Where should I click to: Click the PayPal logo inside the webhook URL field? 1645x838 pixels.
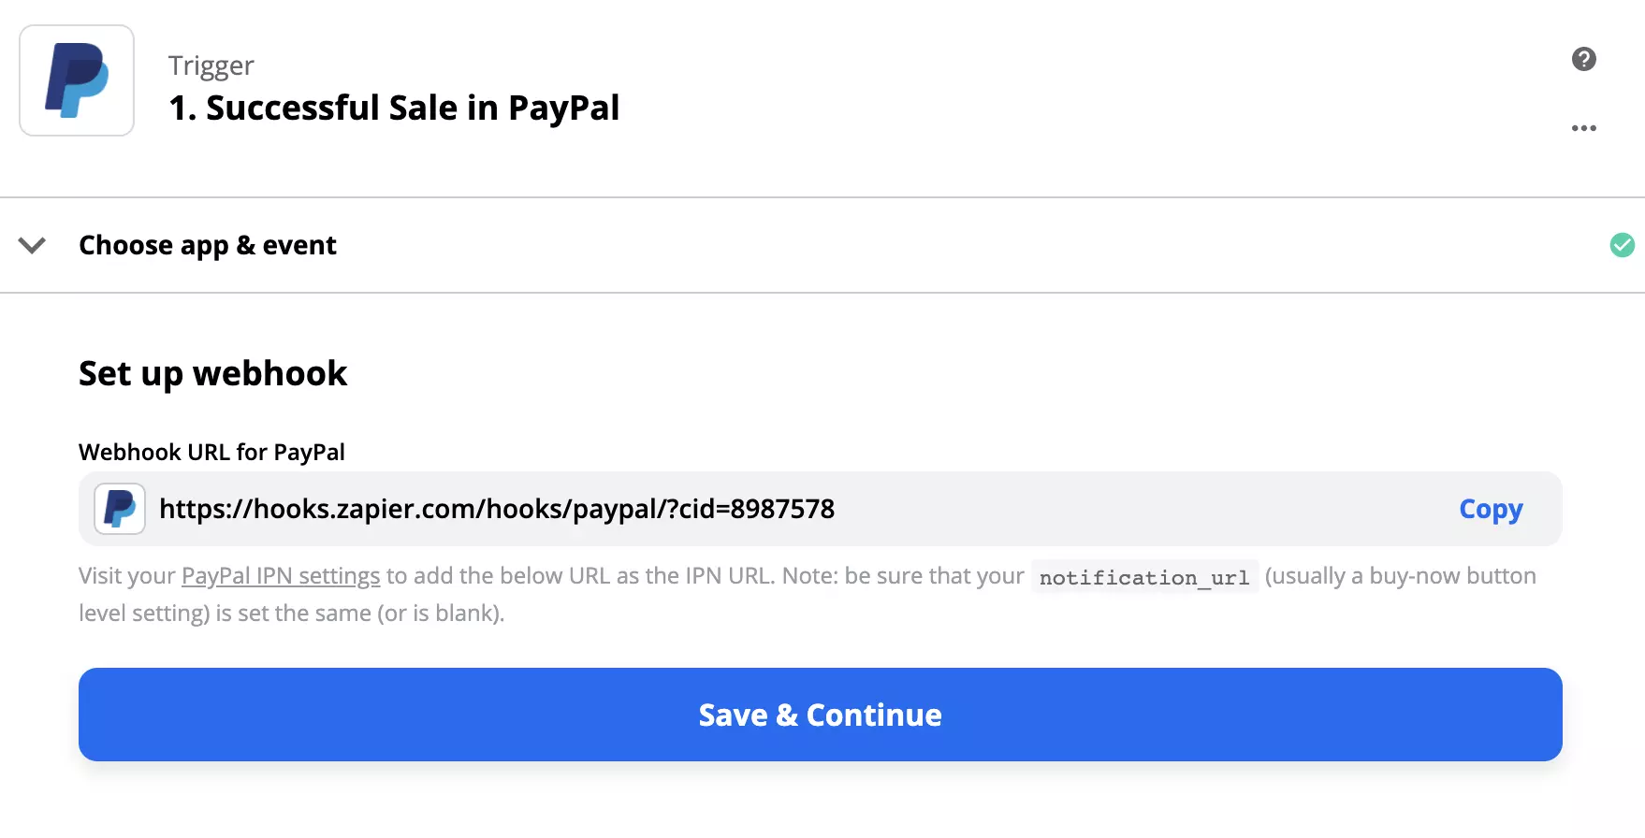click(x=119, y=509)
